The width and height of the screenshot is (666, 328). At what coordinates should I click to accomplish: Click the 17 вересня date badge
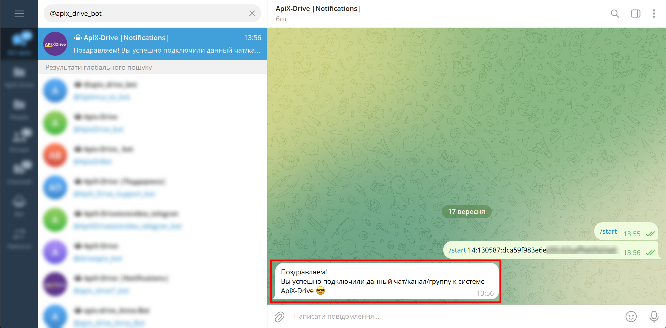[466, 212]
